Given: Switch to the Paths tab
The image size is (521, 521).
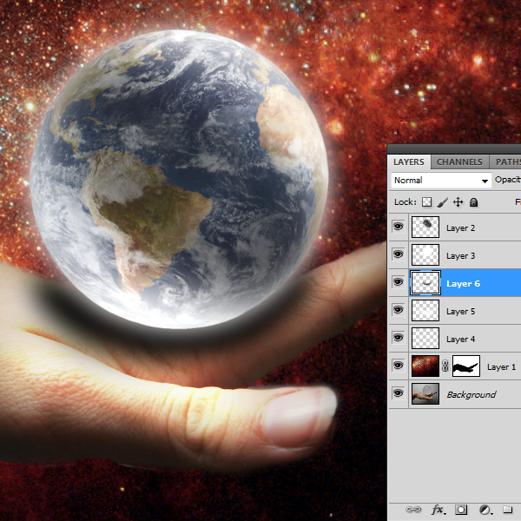Looking at the screenshot, I should coord(505,162).
